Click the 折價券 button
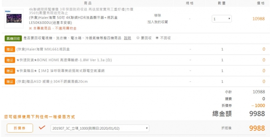Image resolution: width=270 pixels, height=137 pixels. pos(20,128)
